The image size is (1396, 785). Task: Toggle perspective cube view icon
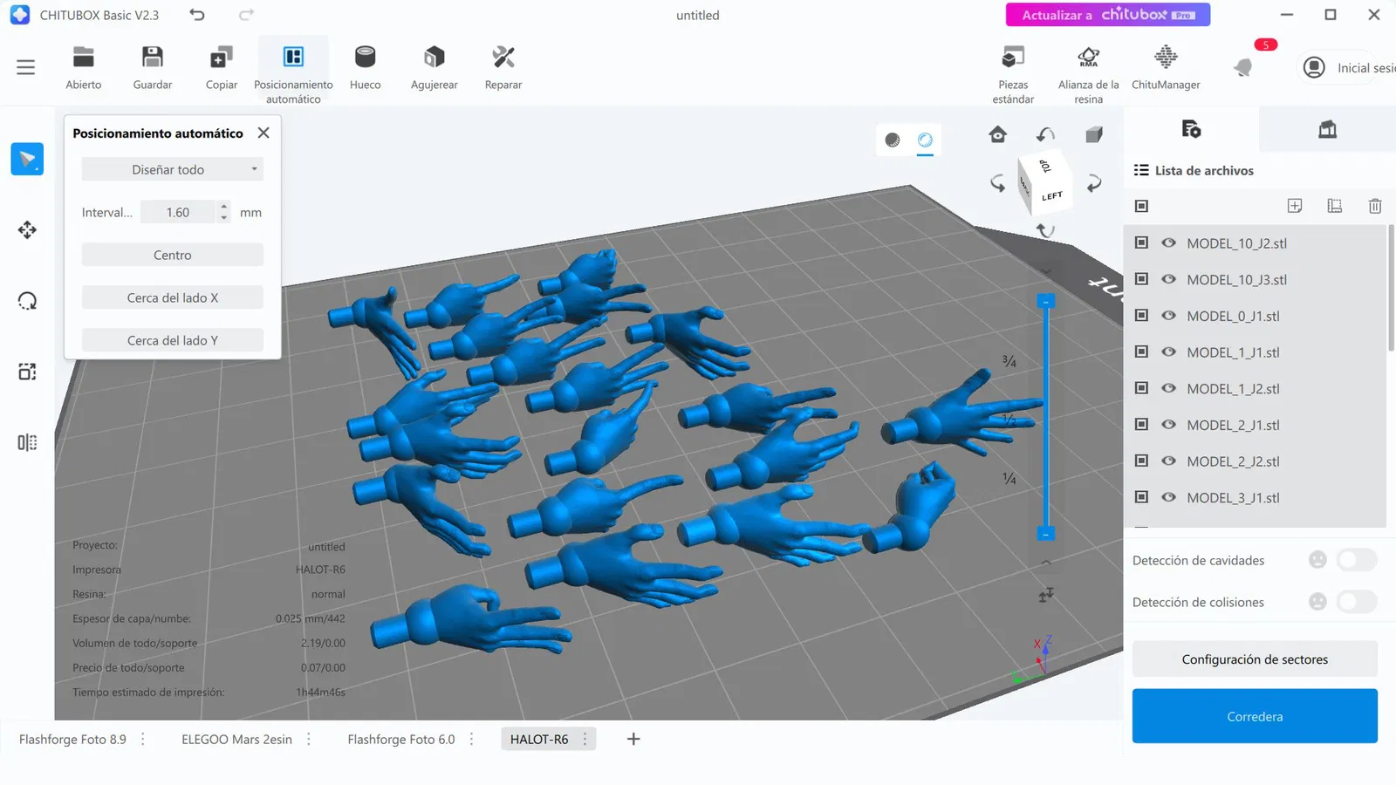click(1094, 134)
